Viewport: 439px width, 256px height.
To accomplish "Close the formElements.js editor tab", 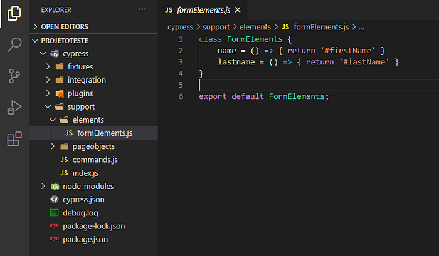I will point(238,10).
